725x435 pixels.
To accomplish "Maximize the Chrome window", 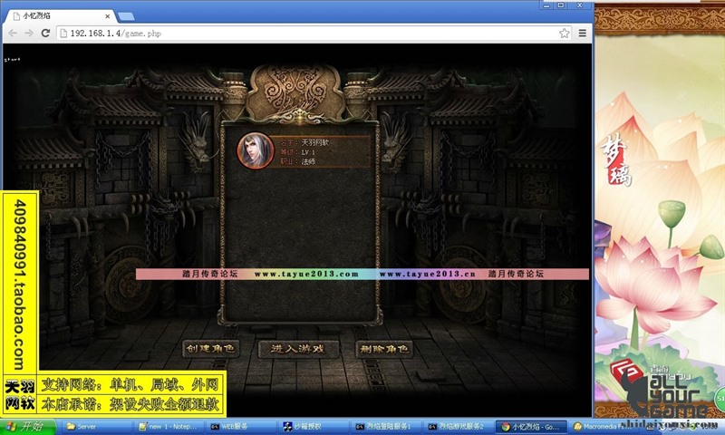I will point(560,5).
